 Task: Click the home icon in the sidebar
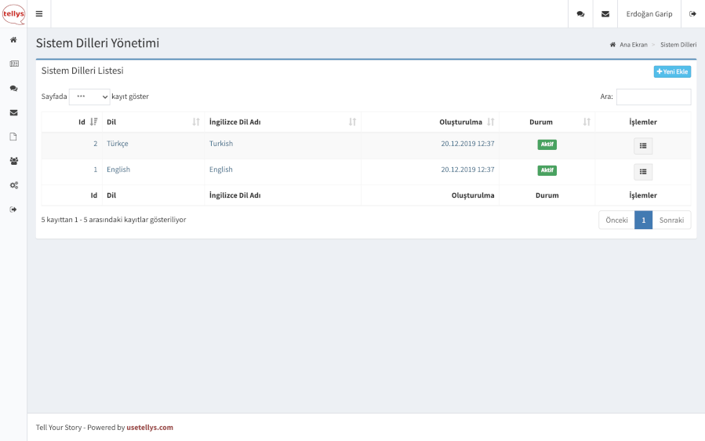13,39
